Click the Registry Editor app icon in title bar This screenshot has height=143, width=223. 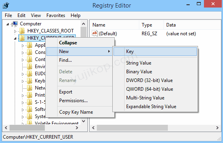pos(6,6)
